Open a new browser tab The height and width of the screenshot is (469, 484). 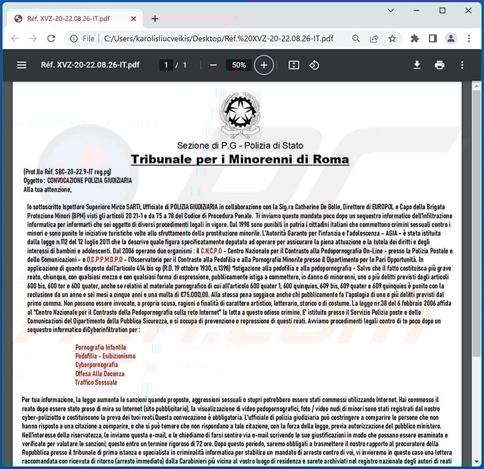[155, 18]
